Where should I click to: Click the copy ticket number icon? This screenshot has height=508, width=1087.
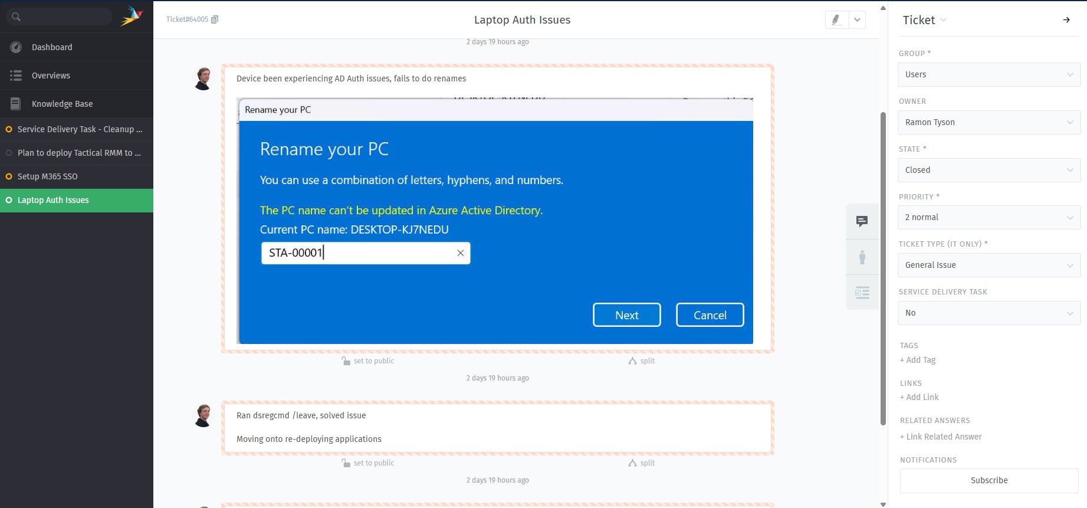215,19
